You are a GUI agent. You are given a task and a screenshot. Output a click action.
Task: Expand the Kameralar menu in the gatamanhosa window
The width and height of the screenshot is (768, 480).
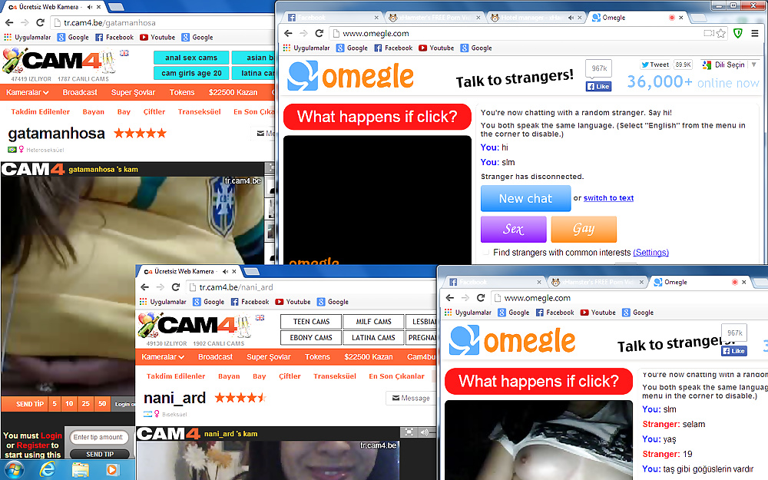tap(28, 92)
